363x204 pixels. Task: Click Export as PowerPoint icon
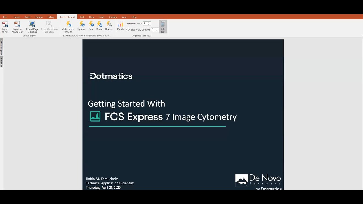click(17, 24)
